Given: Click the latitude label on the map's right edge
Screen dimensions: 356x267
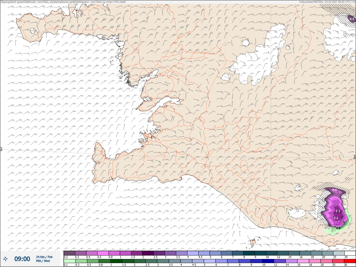Looking at the screenshot, I should [355, 157].
